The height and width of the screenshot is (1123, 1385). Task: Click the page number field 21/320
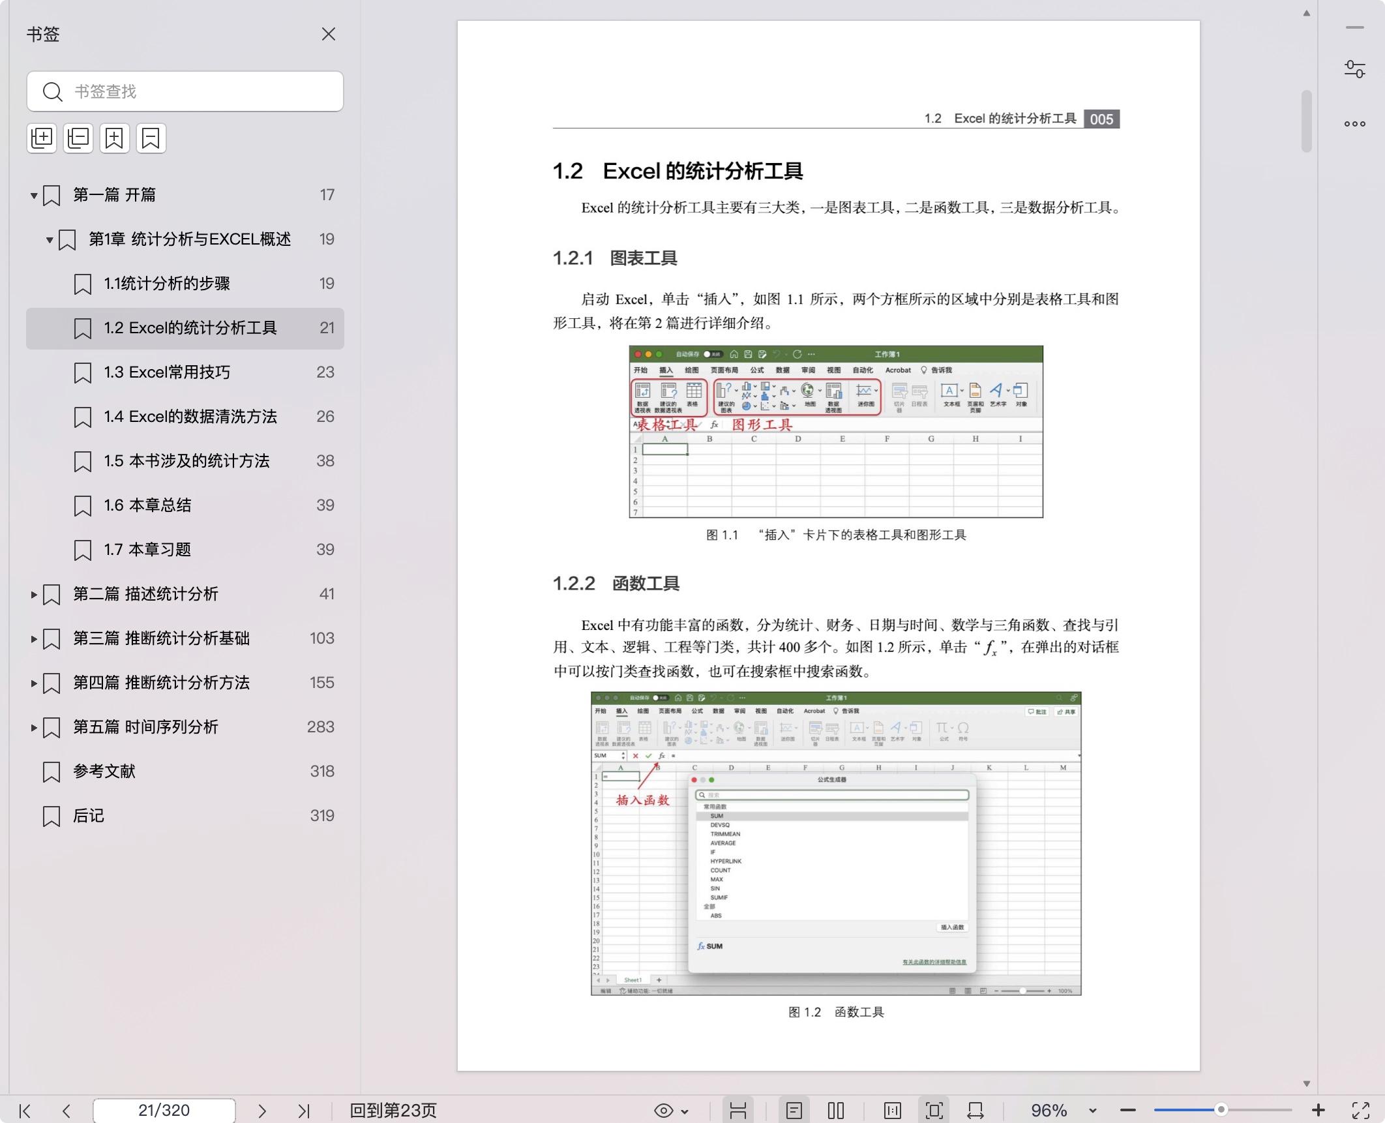[x=164, y=1110]
